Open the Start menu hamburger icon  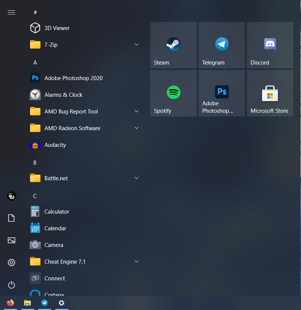[11, 13]
